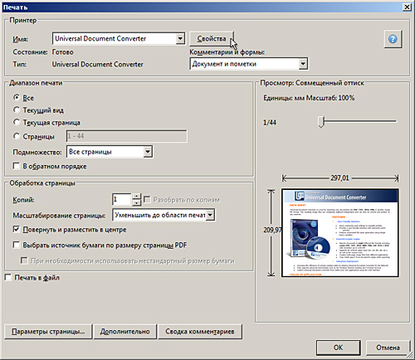Enable В обратном порядке checkbox
Screen dimensions: 415x360
coord(17,166)
